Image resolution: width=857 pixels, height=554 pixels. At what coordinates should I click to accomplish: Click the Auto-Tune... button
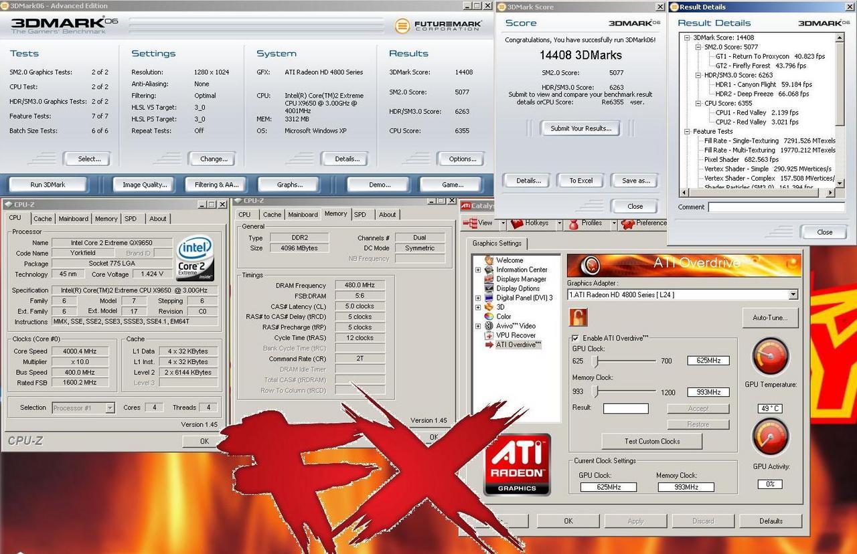coord(770,318)
